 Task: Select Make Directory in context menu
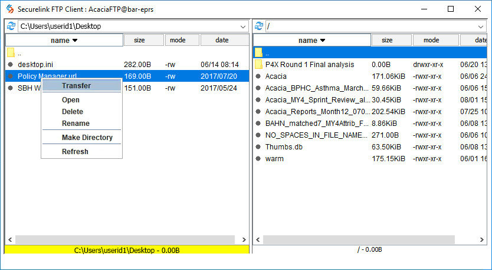click(x=87, y=138)
